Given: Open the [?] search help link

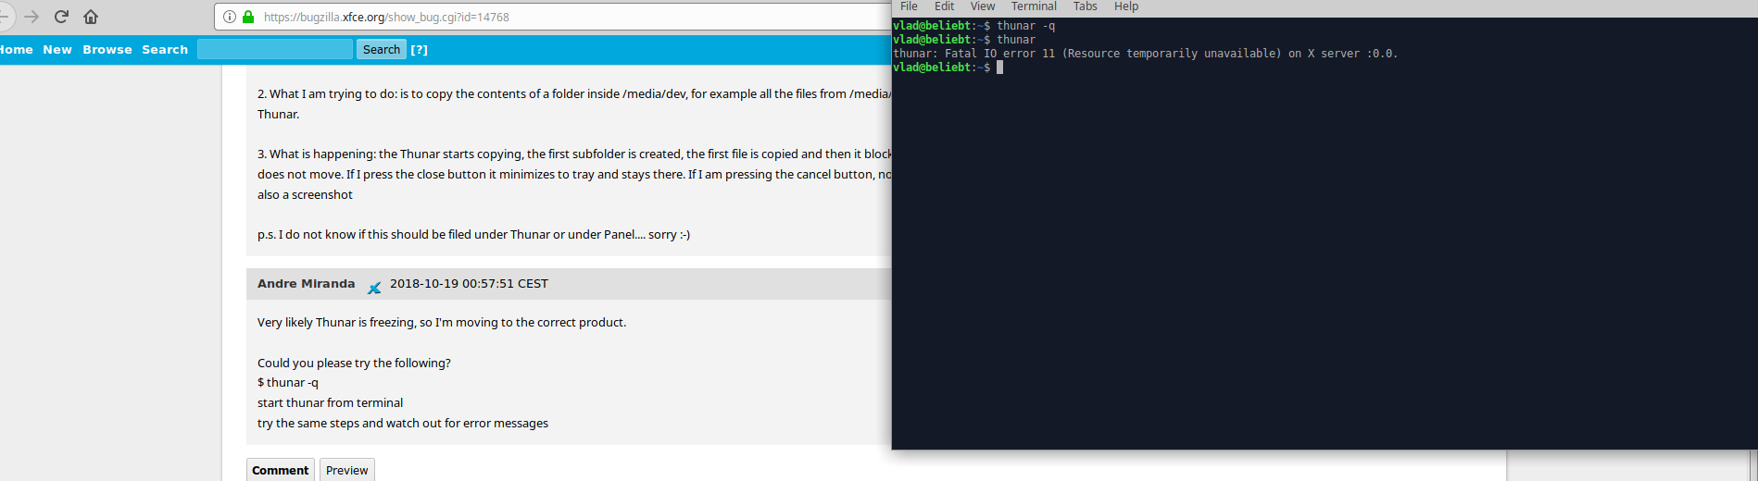Looking at the screenshot, I should 420,50.
